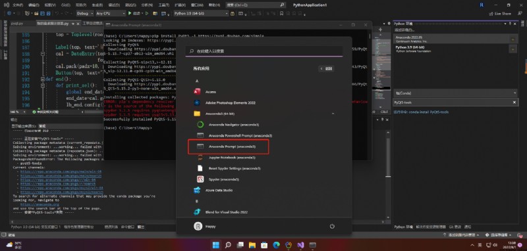Click the Start menu search box
The height and width of the screenshot is (251, 527).
click(x=264, y=51)
